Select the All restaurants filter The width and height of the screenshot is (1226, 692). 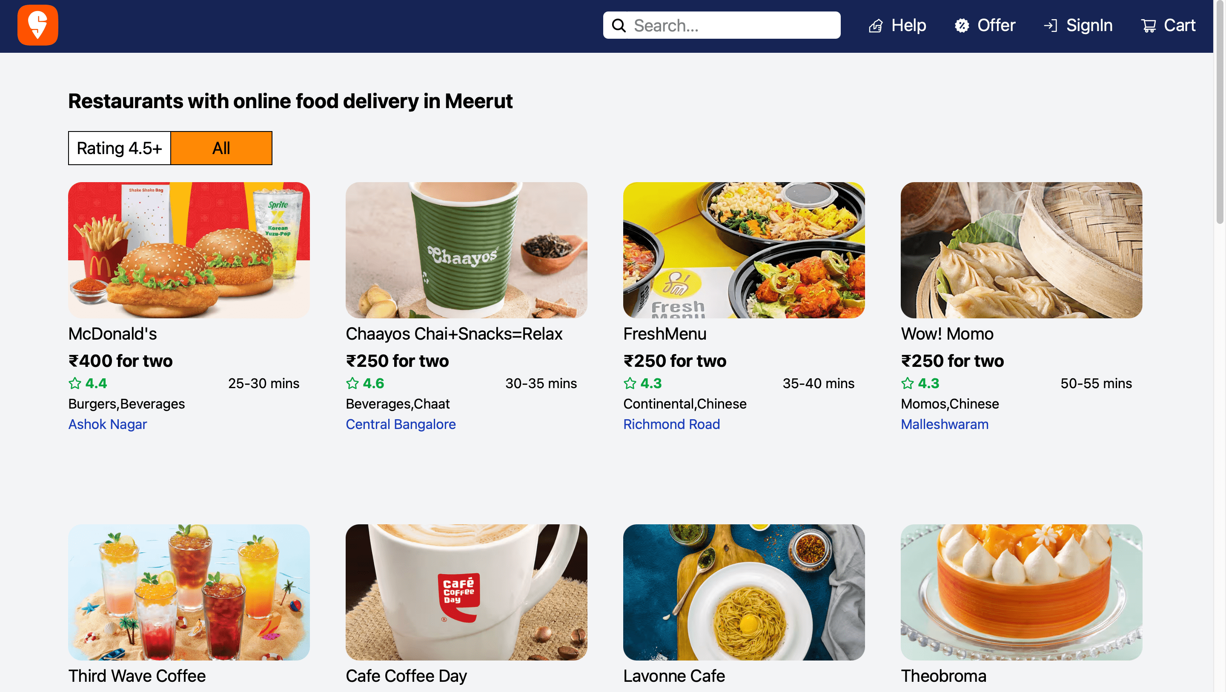221,148
